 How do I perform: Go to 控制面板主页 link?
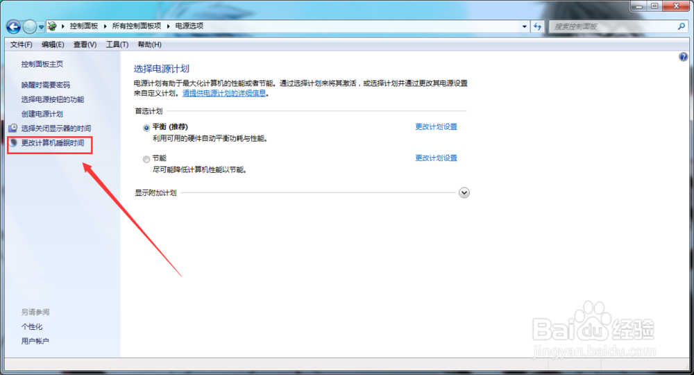click(42, 64)
